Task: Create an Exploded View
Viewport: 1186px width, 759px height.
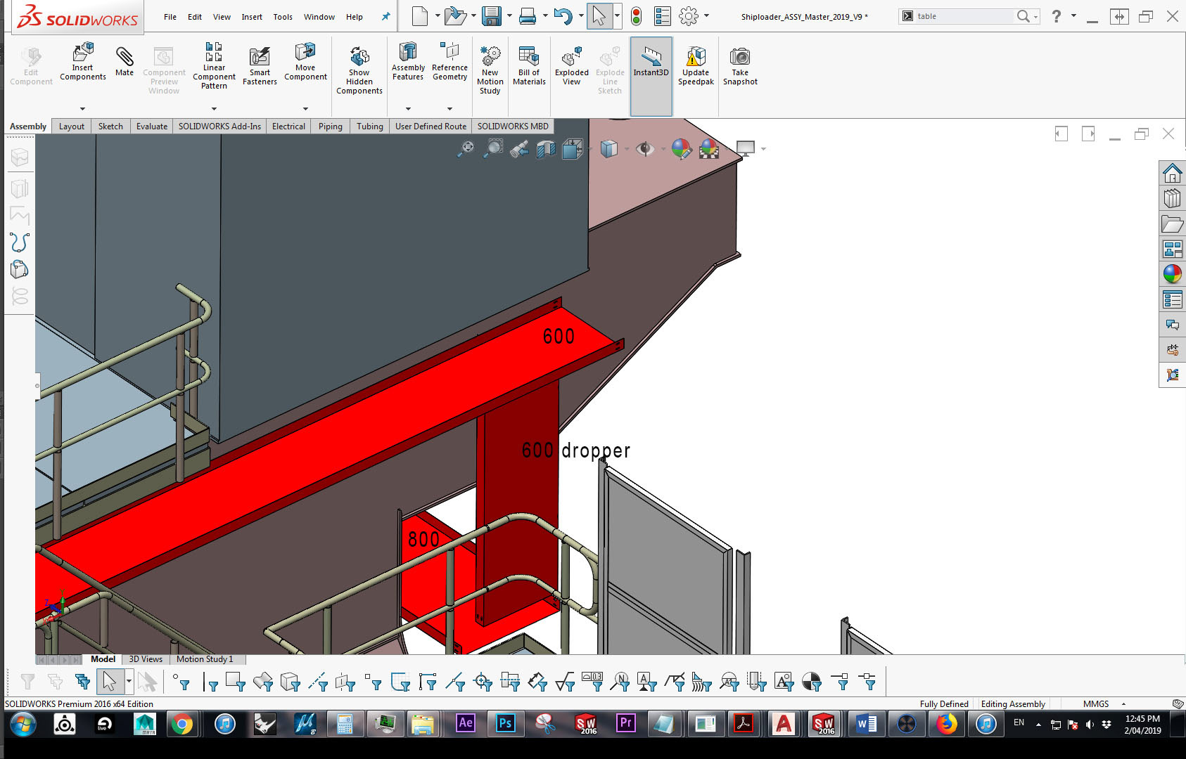Action: pyautogui.click(x=572, y=66)
